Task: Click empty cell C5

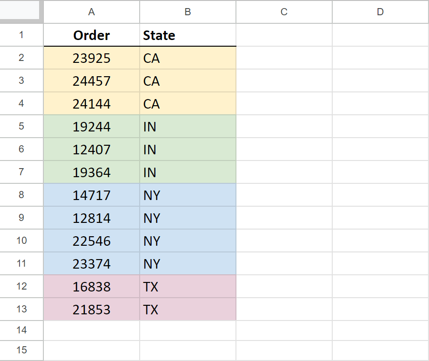Action: 284,126
